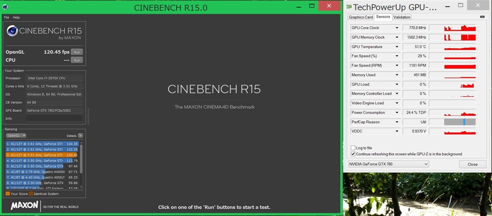Open the File menu in Cinebench

7,18
